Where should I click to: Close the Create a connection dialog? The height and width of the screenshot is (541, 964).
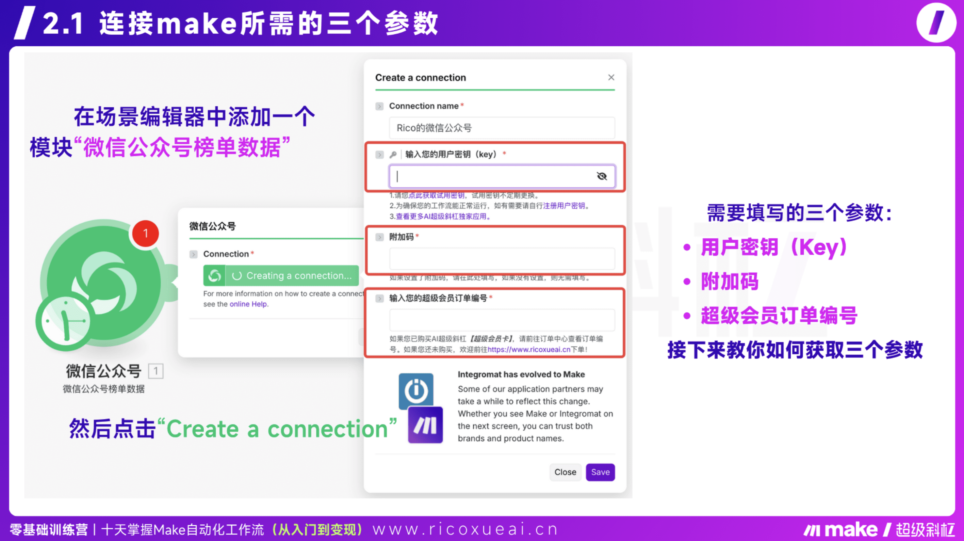(611, 77)
